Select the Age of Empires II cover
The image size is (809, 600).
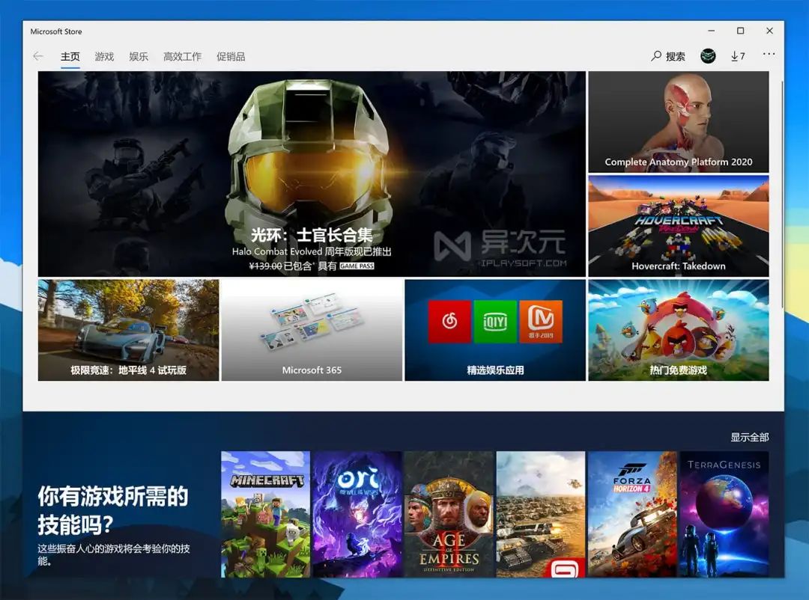[449, 514]
